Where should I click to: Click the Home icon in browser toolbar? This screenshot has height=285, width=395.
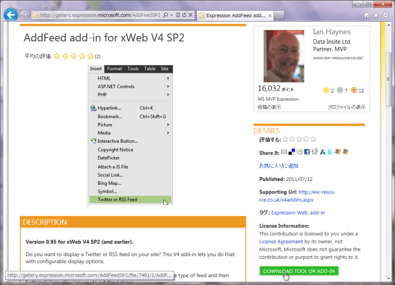click(366, 15)
